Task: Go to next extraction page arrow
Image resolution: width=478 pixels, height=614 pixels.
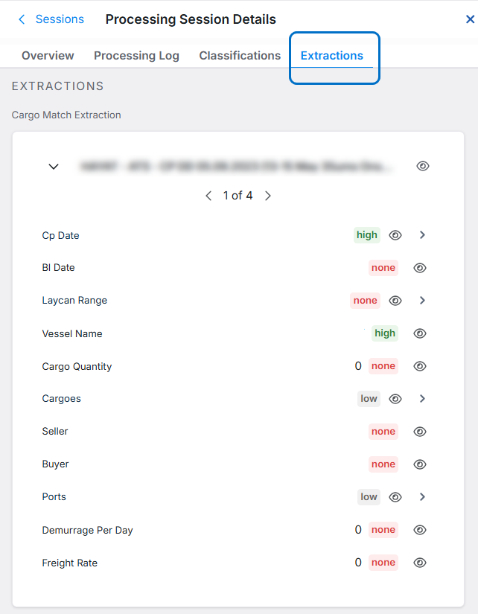Action: click(267, 196)
